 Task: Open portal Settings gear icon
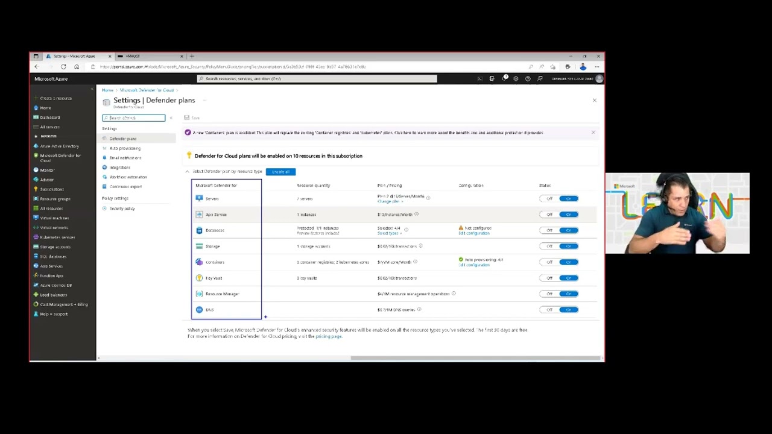point(516,78)
